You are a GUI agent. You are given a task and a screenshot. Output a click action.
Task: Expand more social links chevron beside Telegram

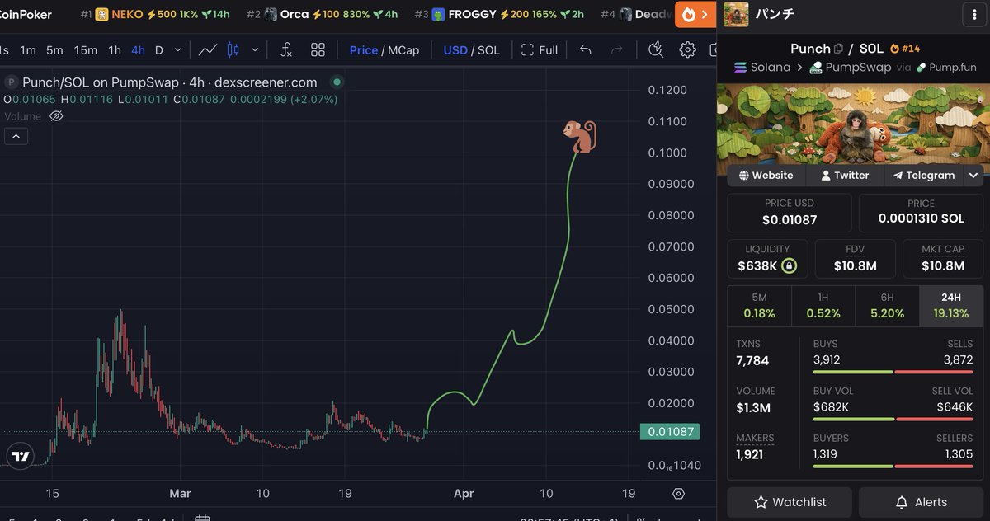973,176
